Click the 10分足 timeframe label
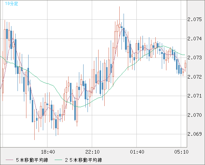The height and width of the screenshot is (165, 205). click(11, 4)
